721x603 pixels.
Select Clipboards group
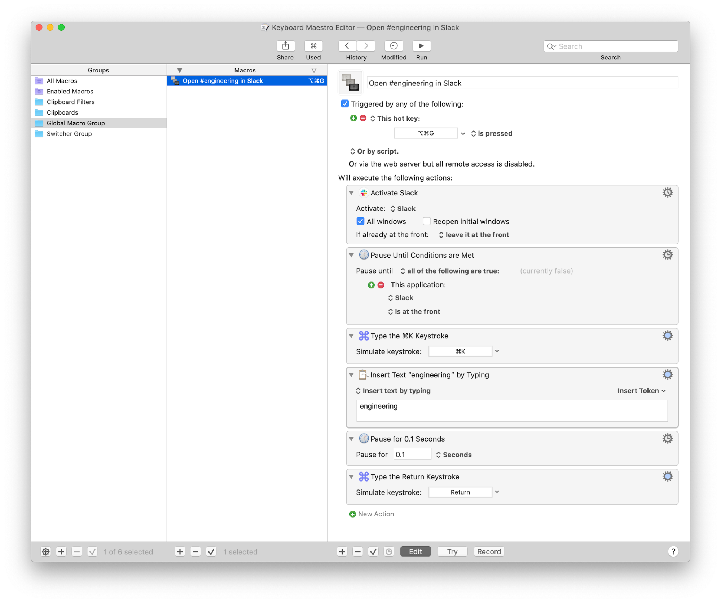click(99, 112)
